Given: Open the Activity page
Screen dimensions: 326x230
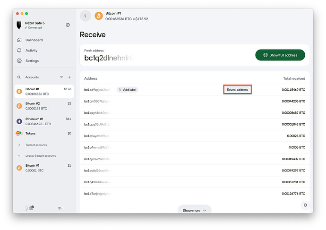Looking at the screenshot, I should click(31, 50).
